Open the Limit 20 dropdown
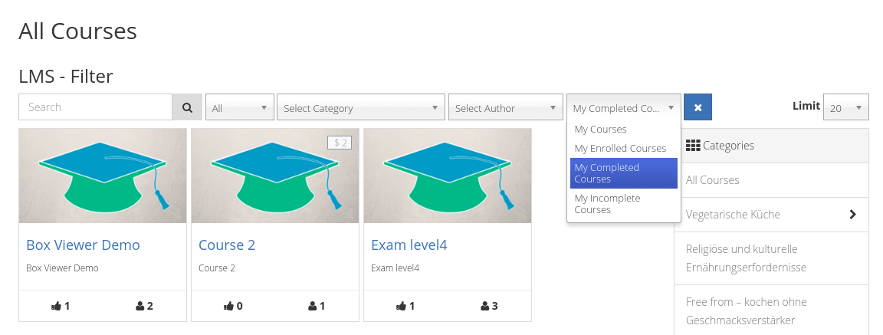Viewport: 883px width, 335px height. click(x=846, y=108)
